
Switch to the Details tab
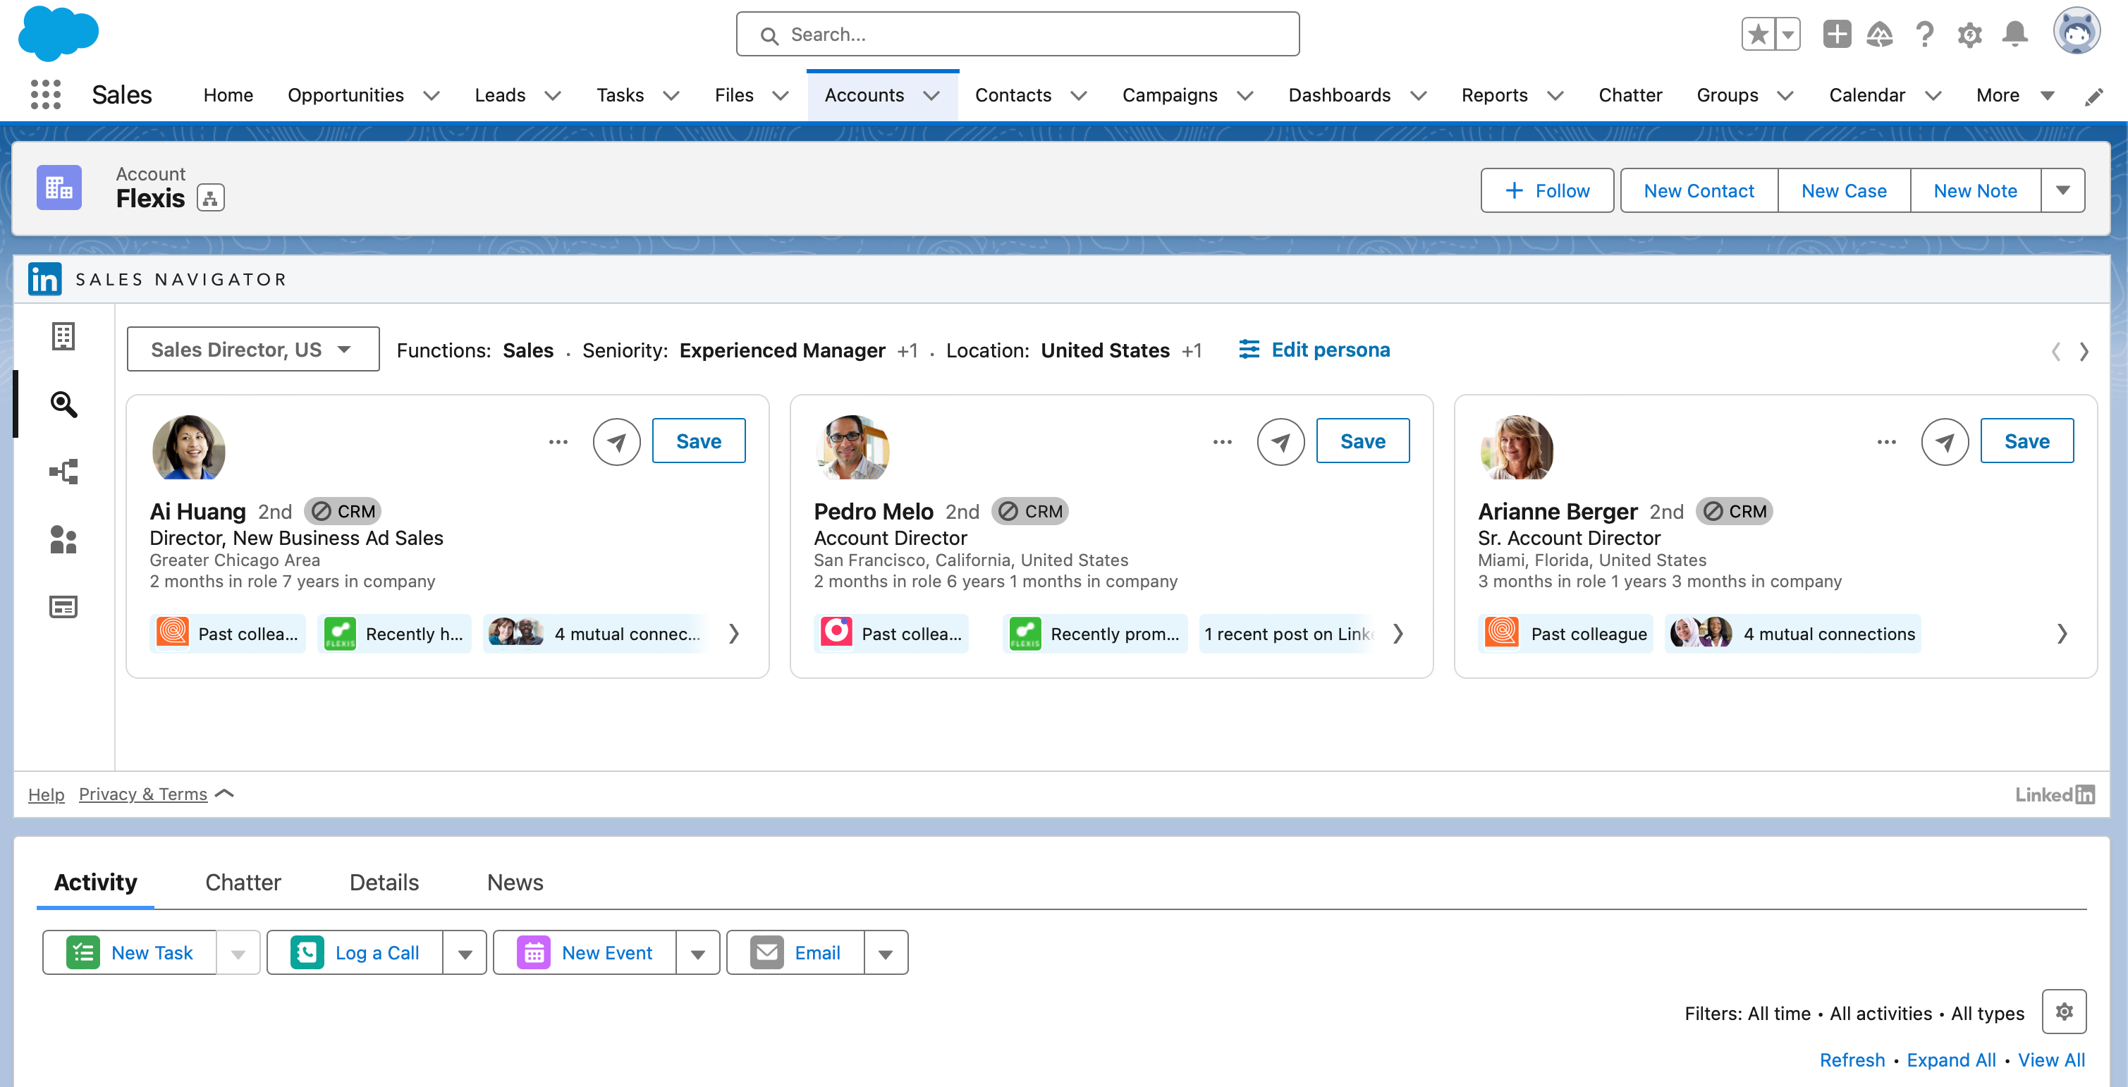pyautogui.click(x=384, y=883)
